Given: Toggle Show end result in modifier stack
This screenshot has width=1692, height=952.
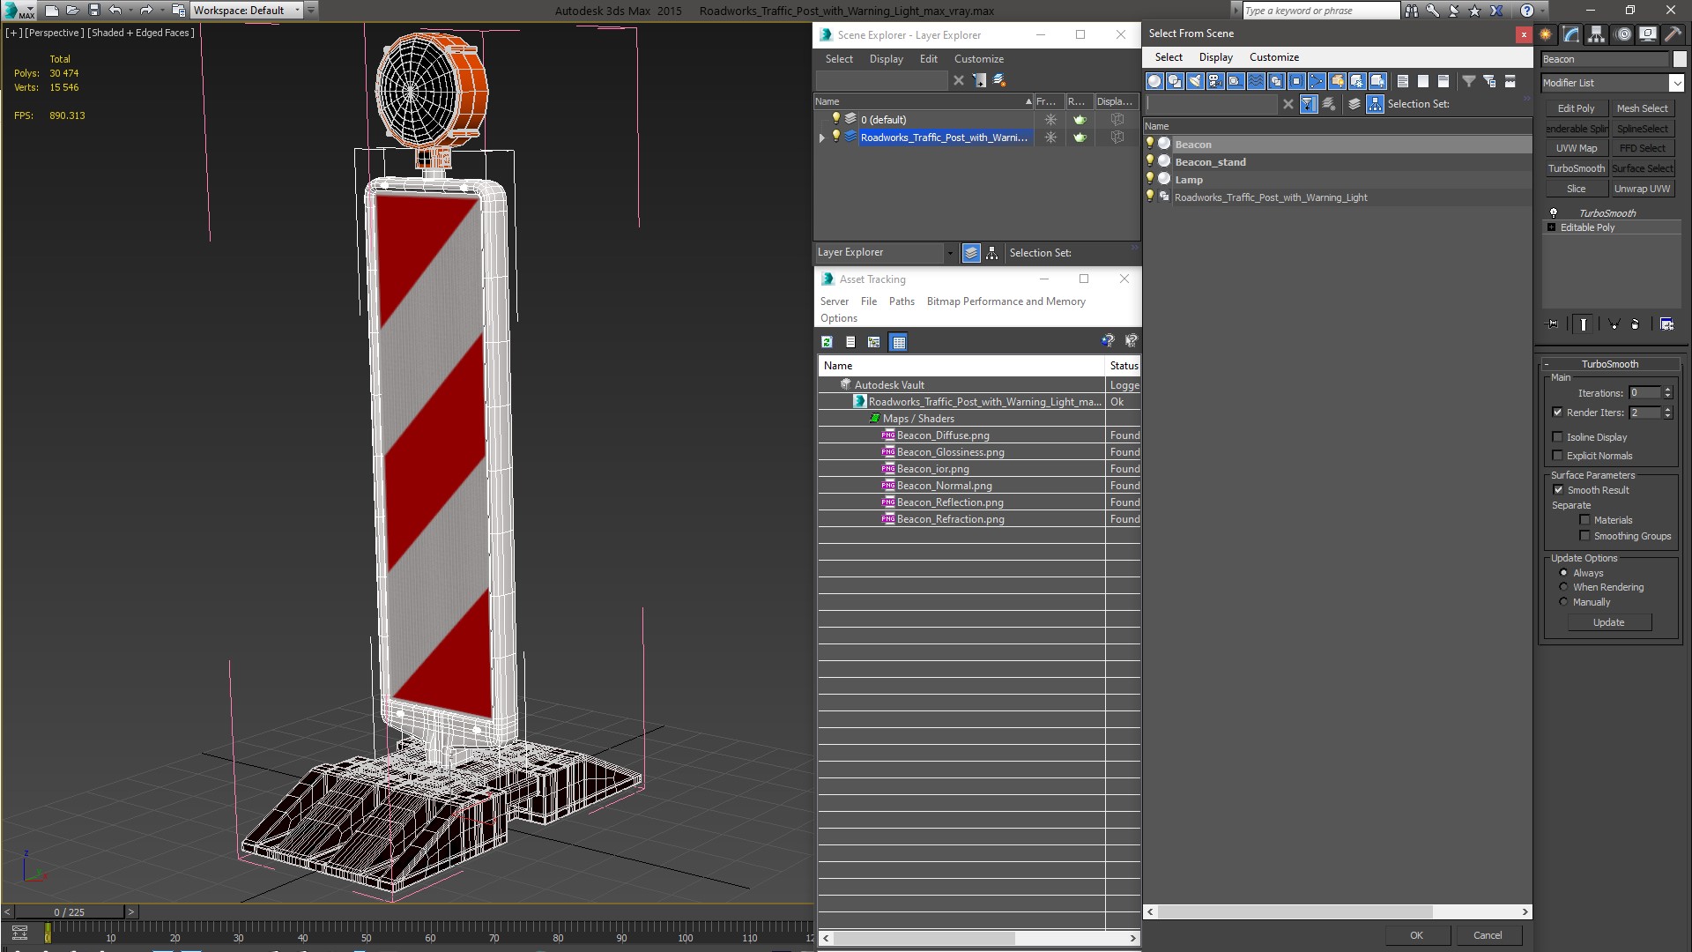Looking at the screenshot, I should [x=1584, y=324].
